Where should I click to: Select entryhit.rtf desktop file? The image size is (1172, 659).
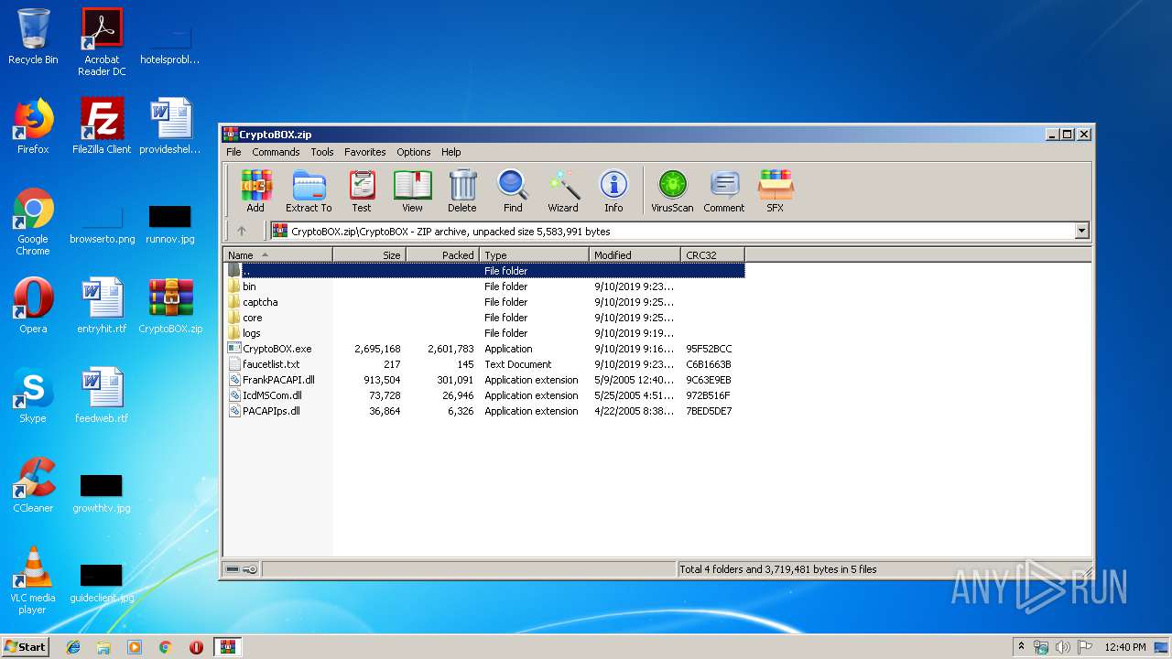(102, 306)
